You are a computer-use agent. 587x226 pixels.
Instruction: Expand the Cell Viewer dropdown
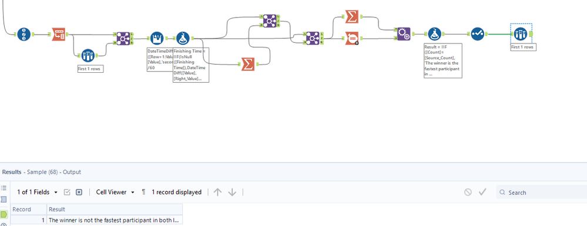tap(115, 192)
